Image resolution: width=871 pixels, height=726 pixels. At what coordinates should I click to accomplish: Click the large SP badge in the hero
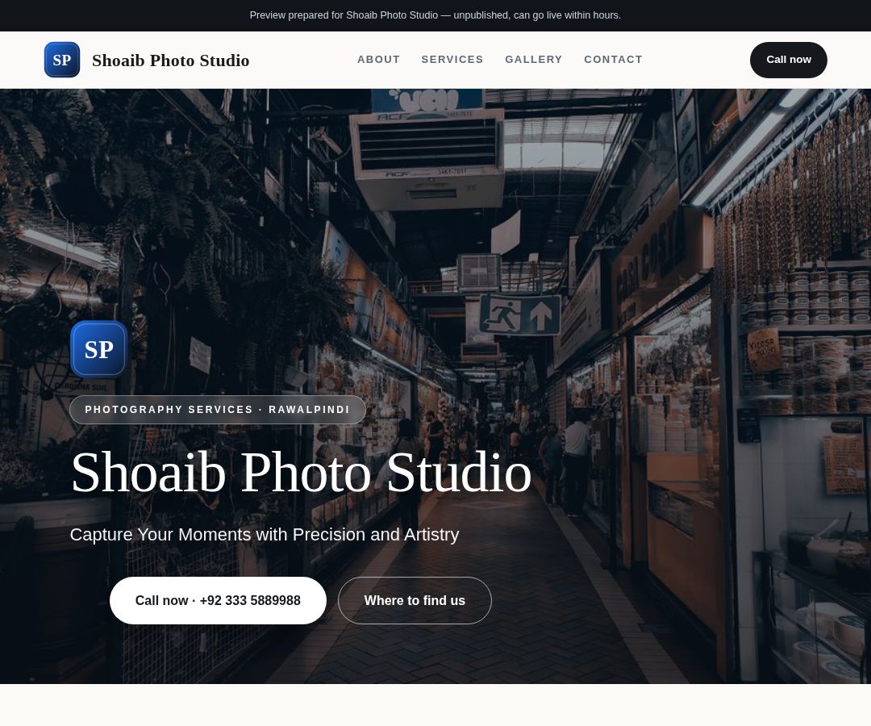[x=99, y=349]
